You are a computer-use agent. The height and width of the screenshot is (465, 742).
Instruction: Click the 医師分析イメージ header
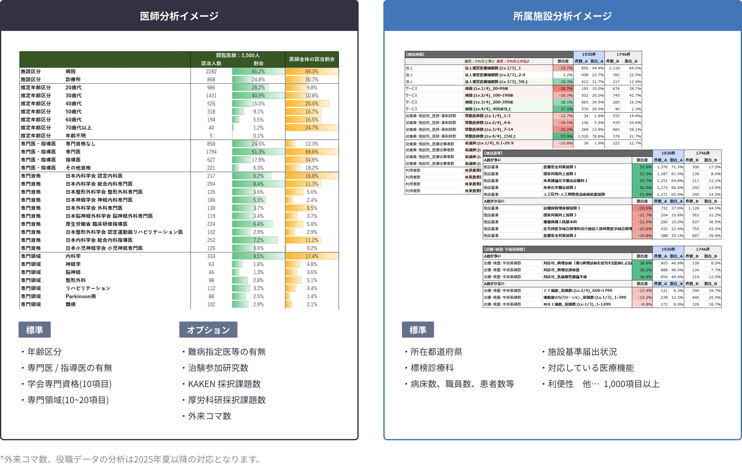point(179,16)
